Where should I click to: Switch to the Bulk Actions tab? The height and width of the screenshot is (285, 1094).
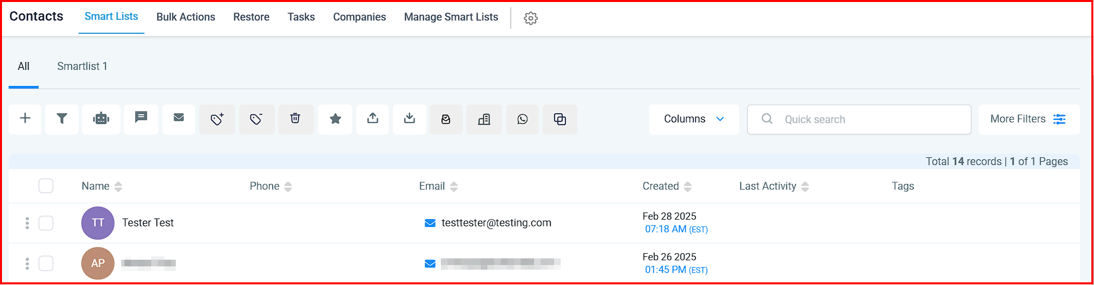(x=186, y=17)
